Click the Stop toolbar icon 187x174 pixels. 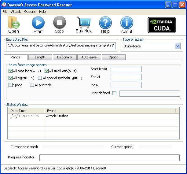(59, 22)
